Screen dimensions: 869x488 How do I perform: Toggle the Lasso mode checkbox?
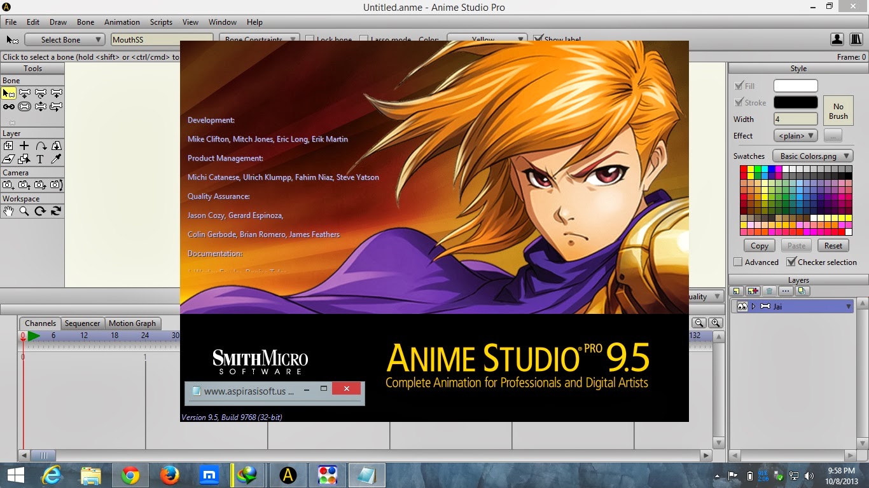[x=364, y=39]
